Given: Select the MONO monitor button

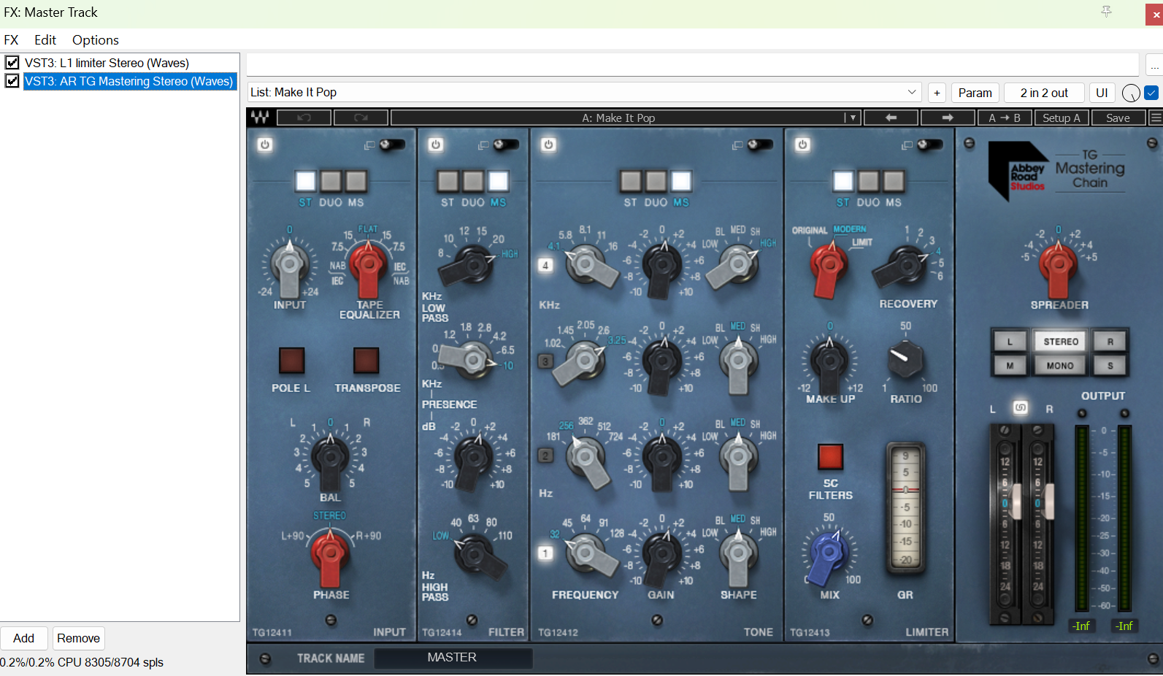Looking at the screenshot, I should 1060,366.
